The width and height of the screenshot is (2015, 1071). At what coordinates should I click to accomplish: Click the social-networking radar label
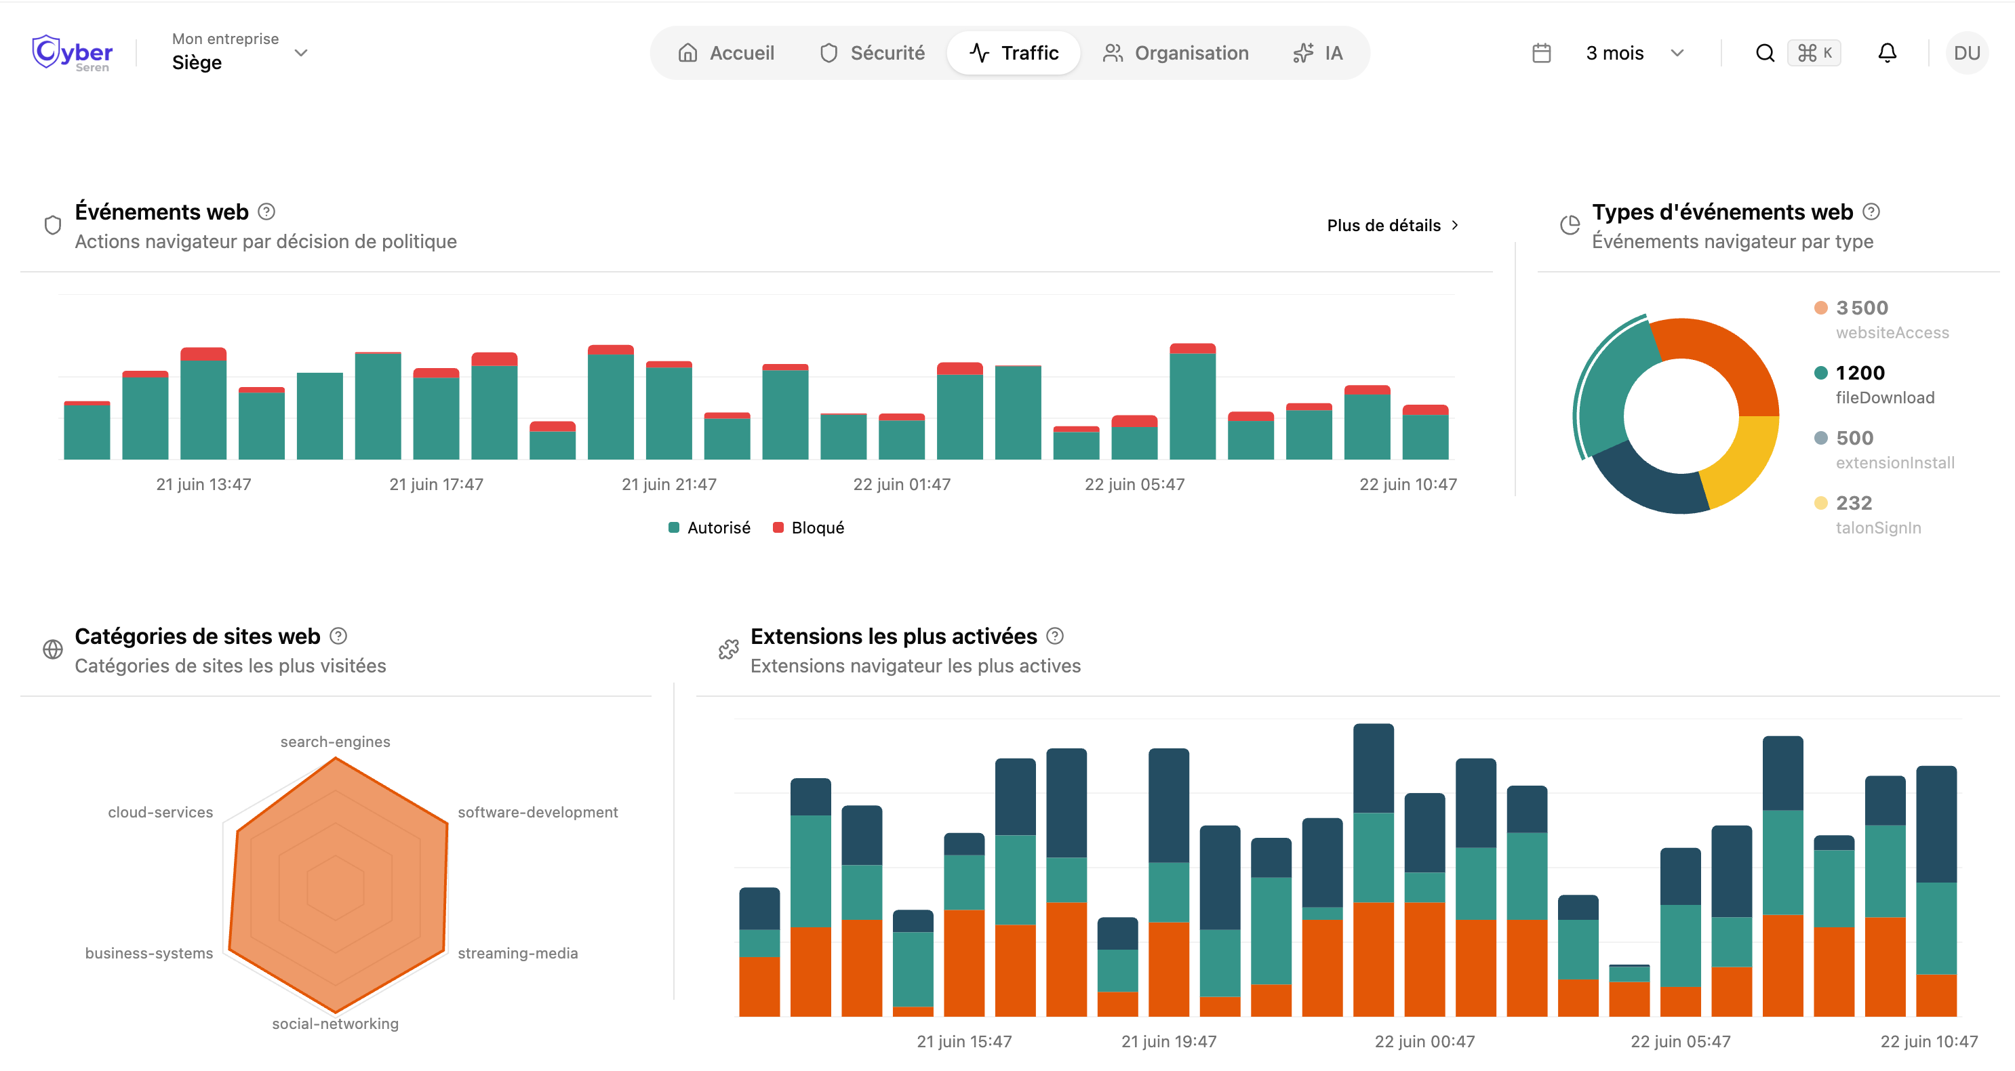tap(335, 1024)
